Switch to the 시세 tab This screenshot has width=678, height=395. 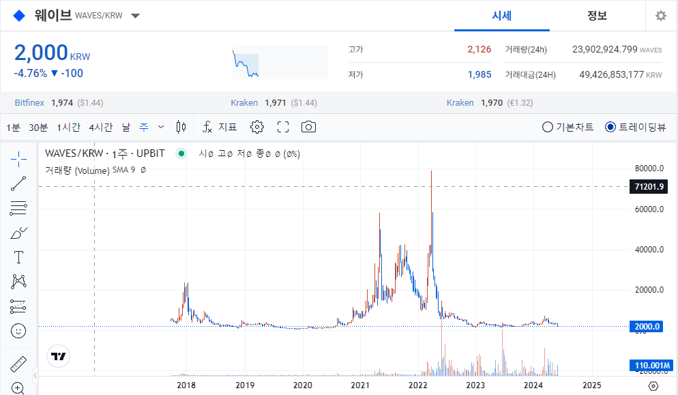pyautogui.click(x=501, y=16)
